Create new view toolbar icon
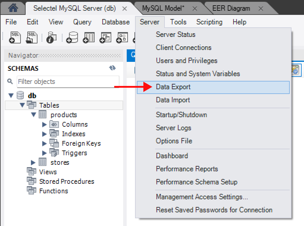The image size is (304, 226). pos(106,37)
